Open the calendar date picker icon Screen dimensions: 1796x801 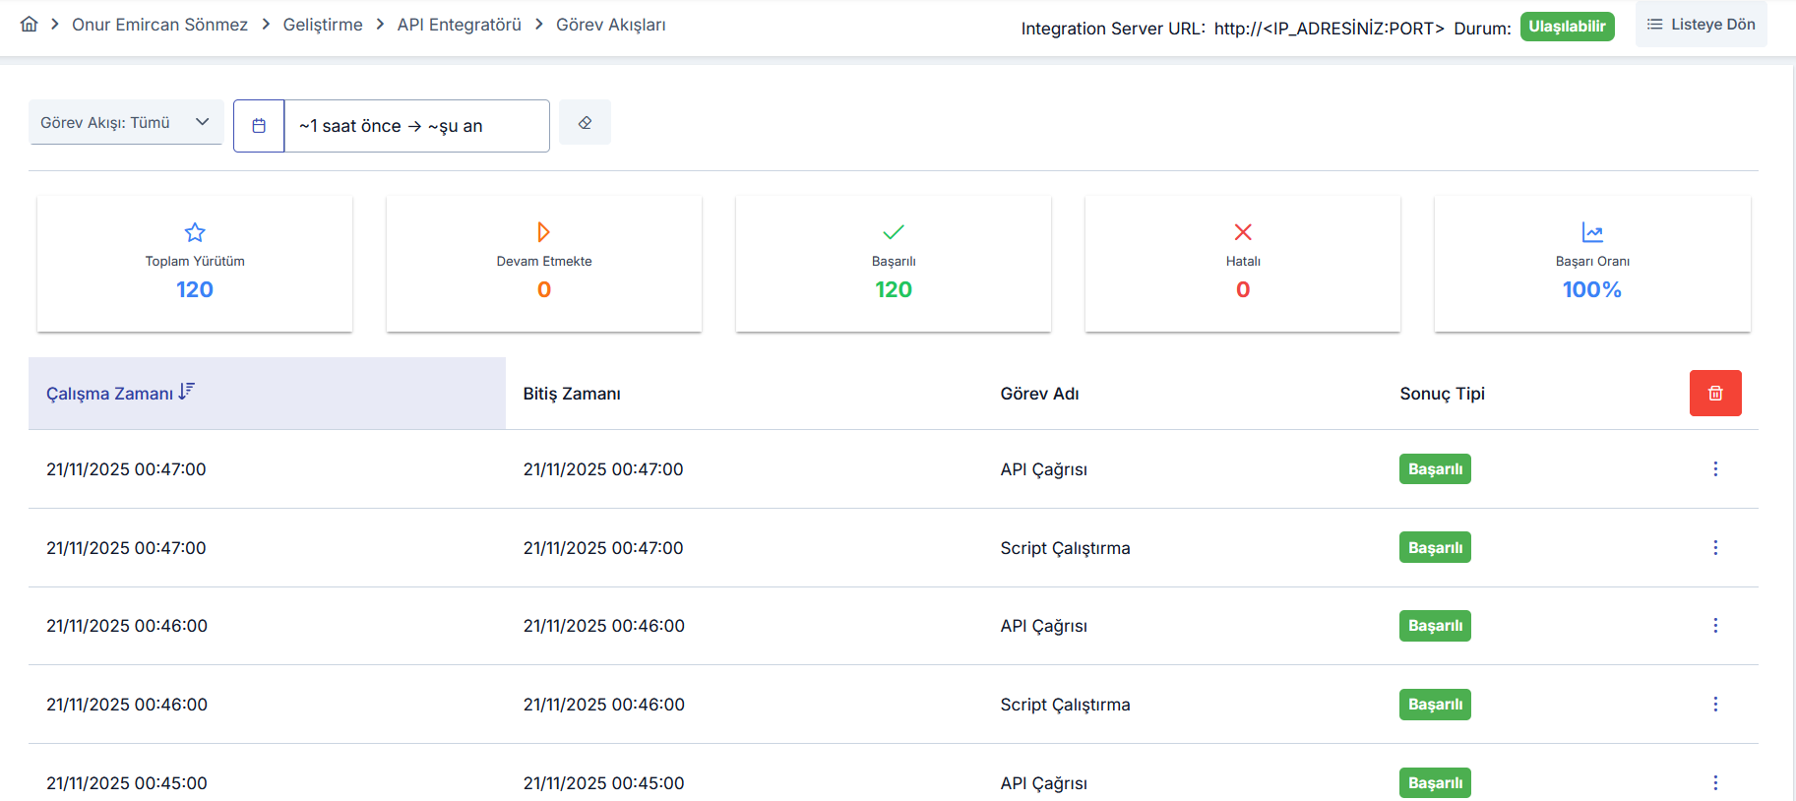[x=259, y=126]
